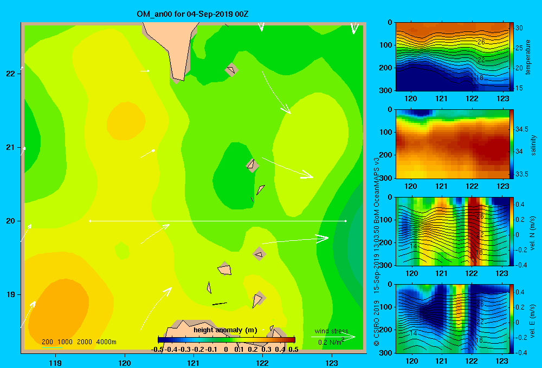Click the 'vel. E (m/s)' label
This screenshot has width=542, height=368.
click(x=533, y=320)
